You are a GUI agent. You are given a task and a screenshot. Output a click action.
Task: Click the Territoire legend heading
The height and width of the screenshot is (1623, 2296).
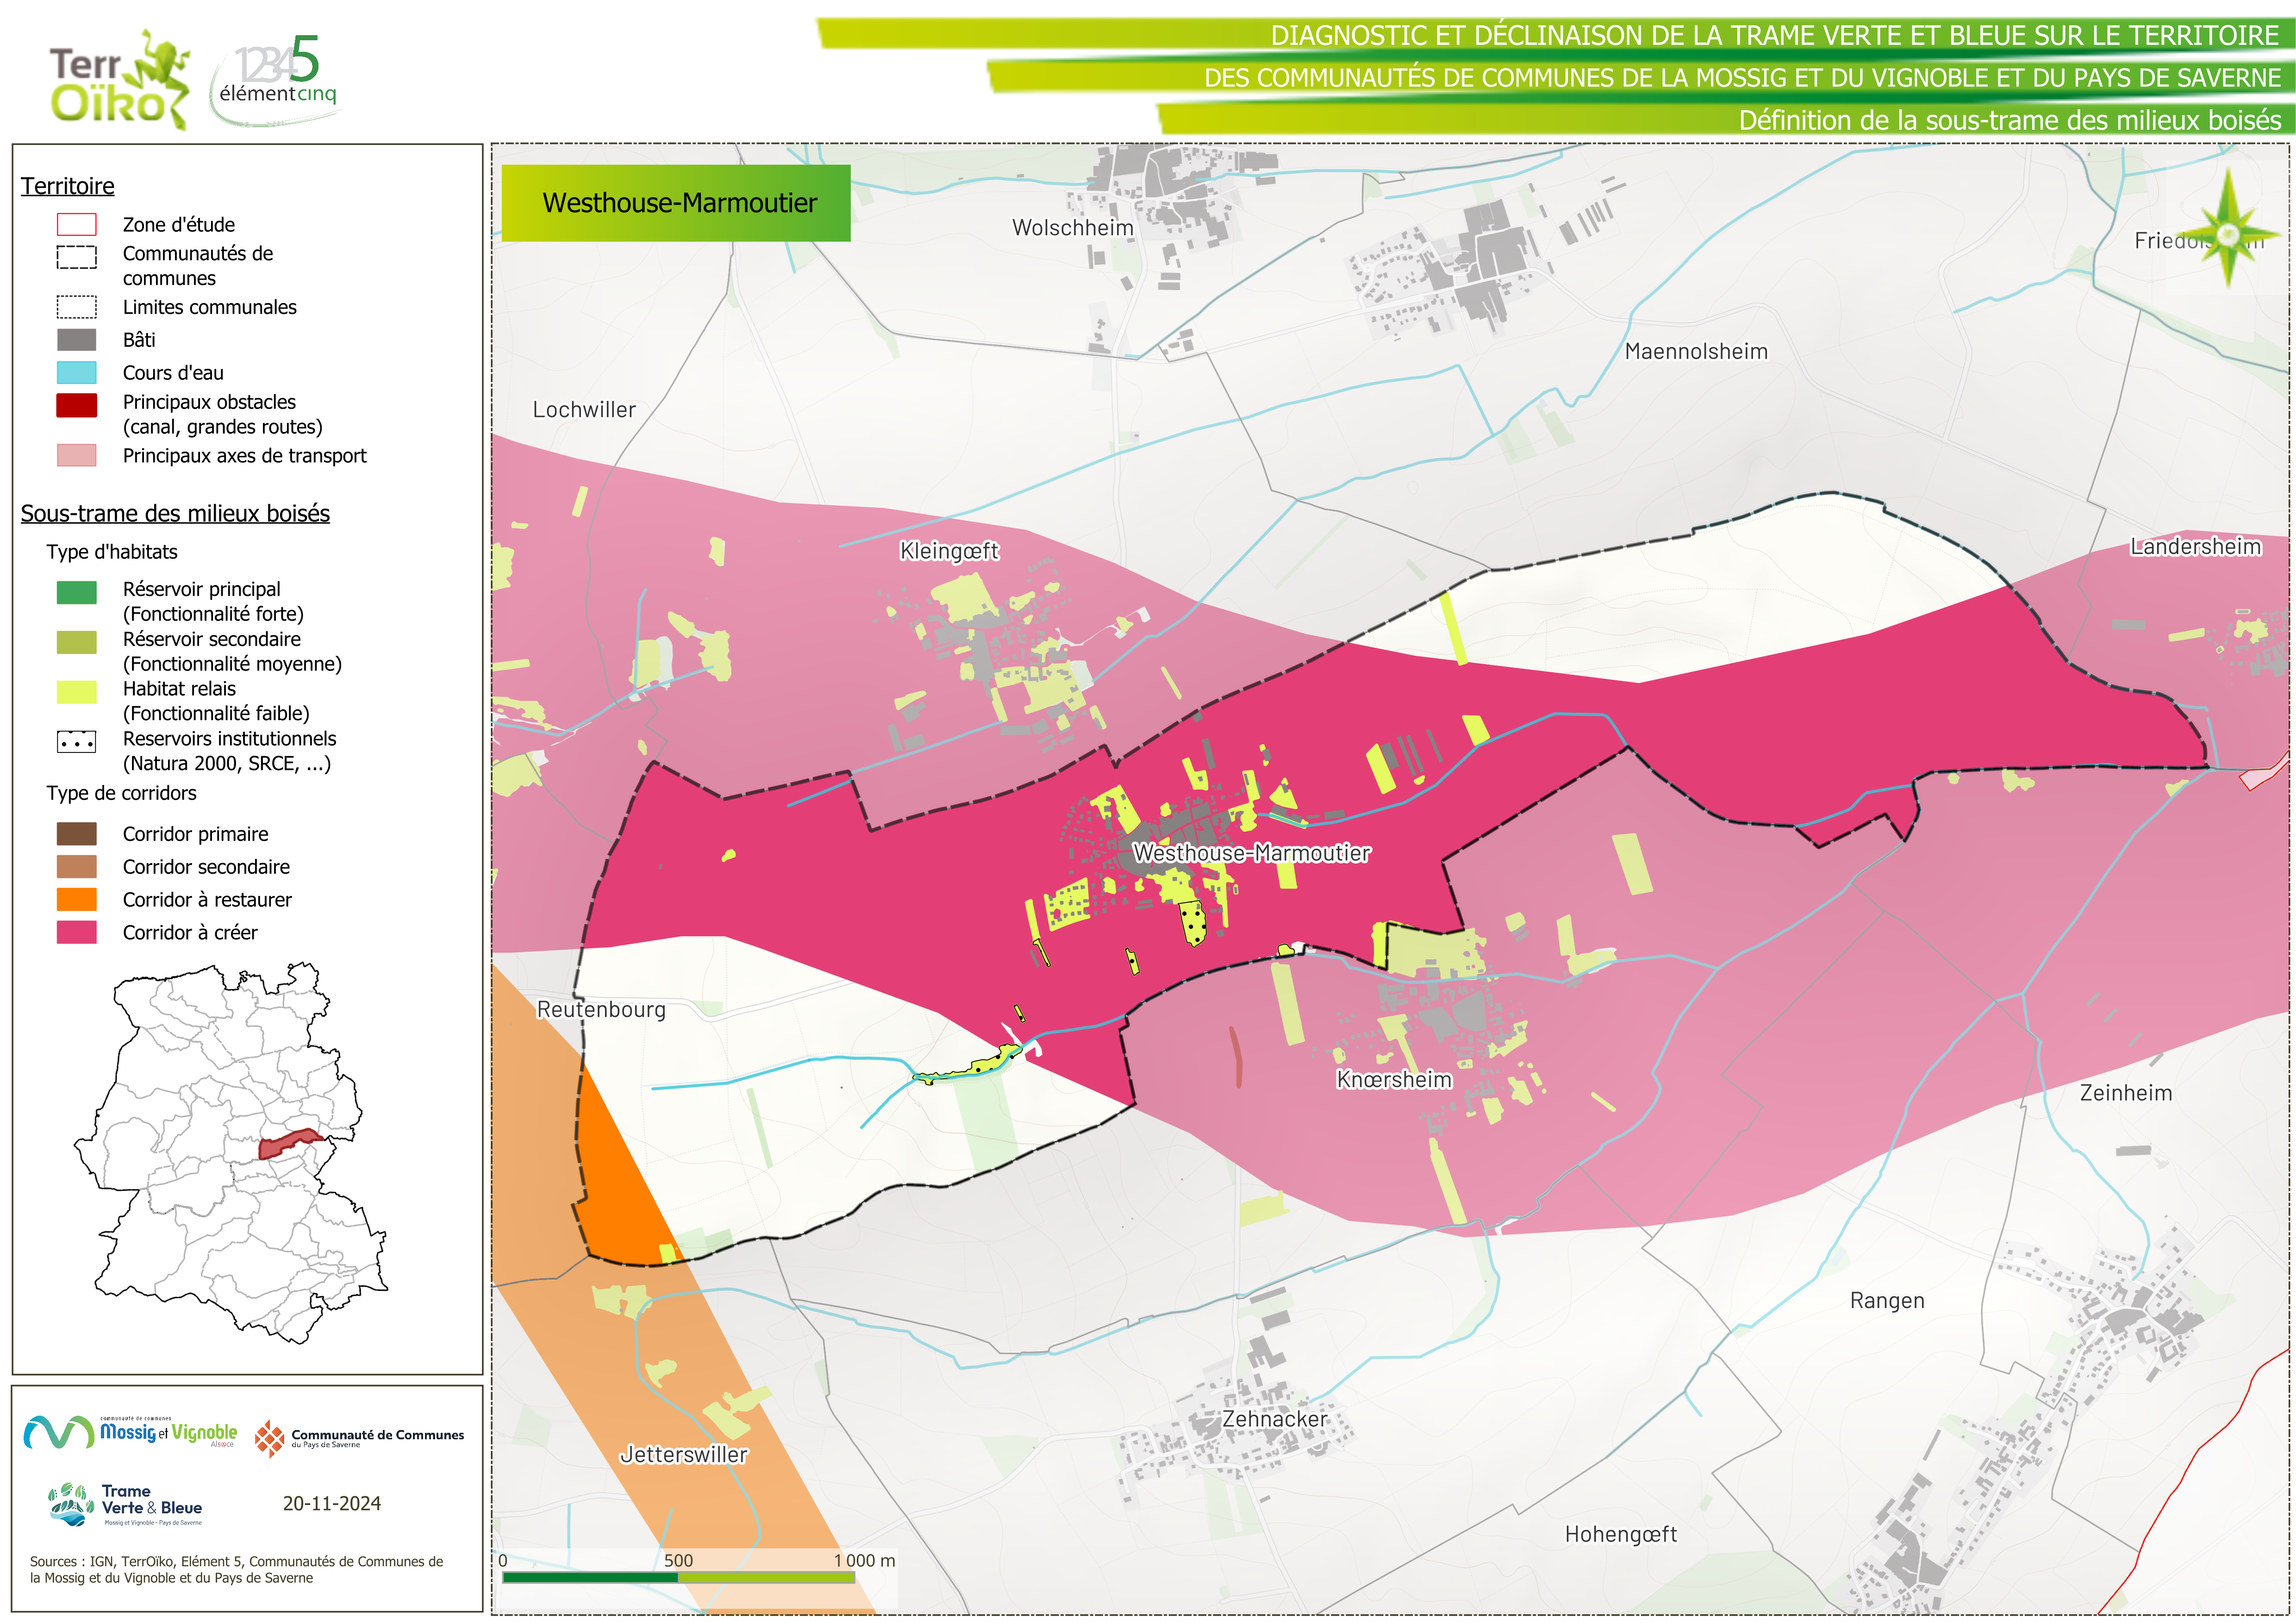67,186
